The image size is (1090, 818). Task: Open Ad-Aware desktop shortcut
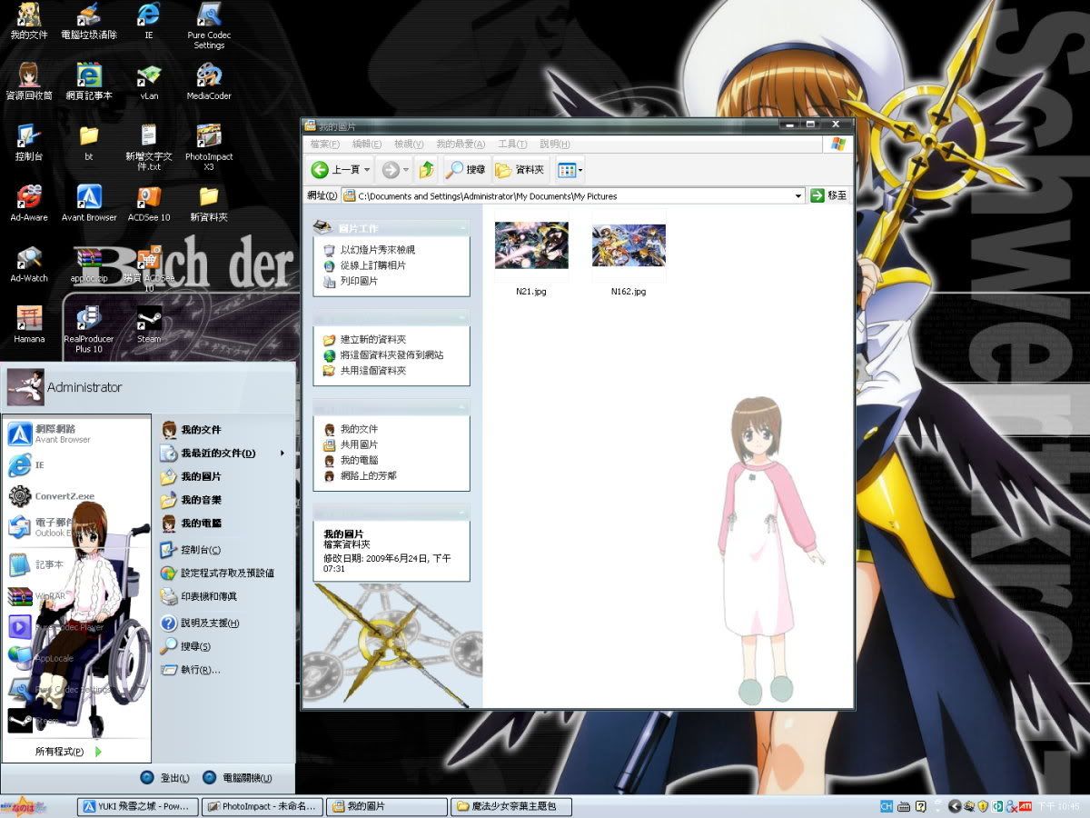point(29,203)
